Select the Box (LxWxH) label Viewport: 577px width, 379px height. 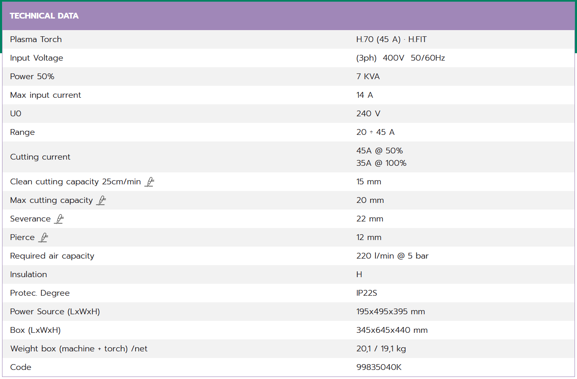coord(35,330)
